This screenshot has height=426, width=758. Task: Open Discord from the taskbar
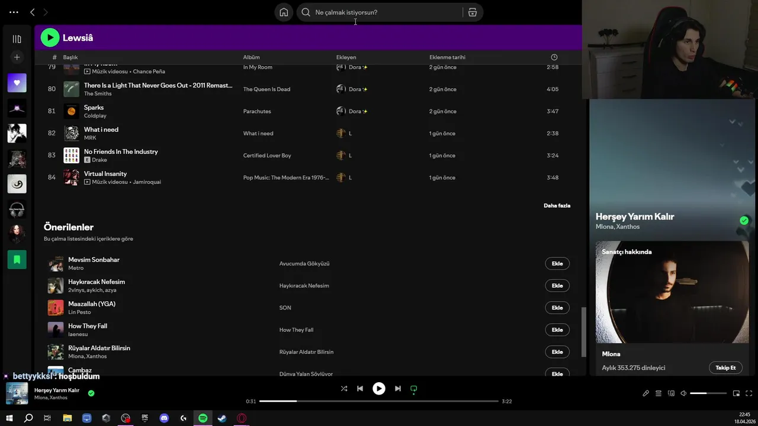(x=164, y=418)
